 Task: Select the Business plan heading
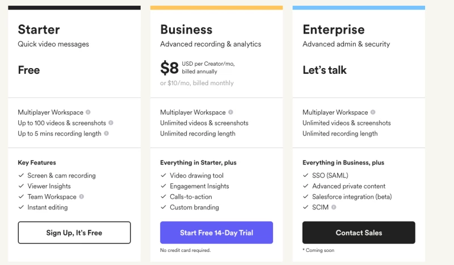point(186,30)
